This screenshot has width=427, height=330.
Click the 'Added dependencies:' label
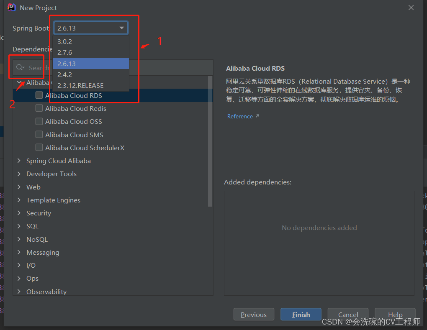pyautogui.click(x=257, y=182)
